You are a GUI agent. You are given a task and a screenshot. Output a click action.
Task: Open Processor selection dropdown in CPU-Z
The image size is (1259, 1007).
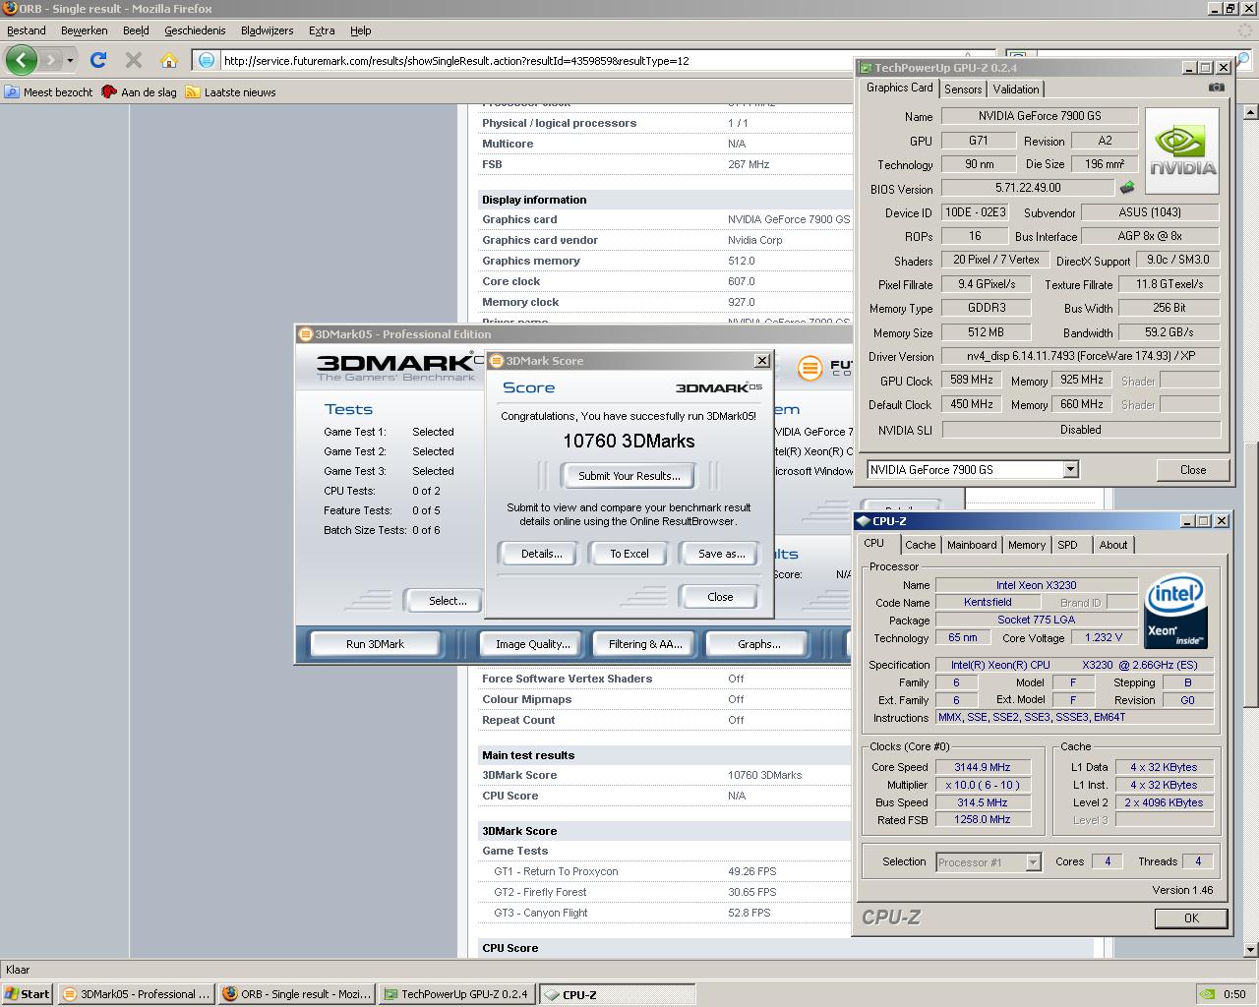coord(1033,861)
